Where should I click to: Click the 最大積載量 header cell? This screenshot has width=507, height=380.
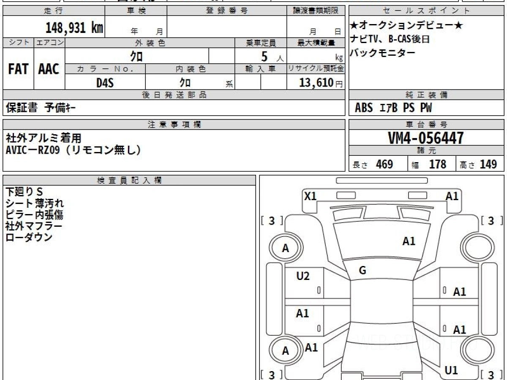click(316, 43)
